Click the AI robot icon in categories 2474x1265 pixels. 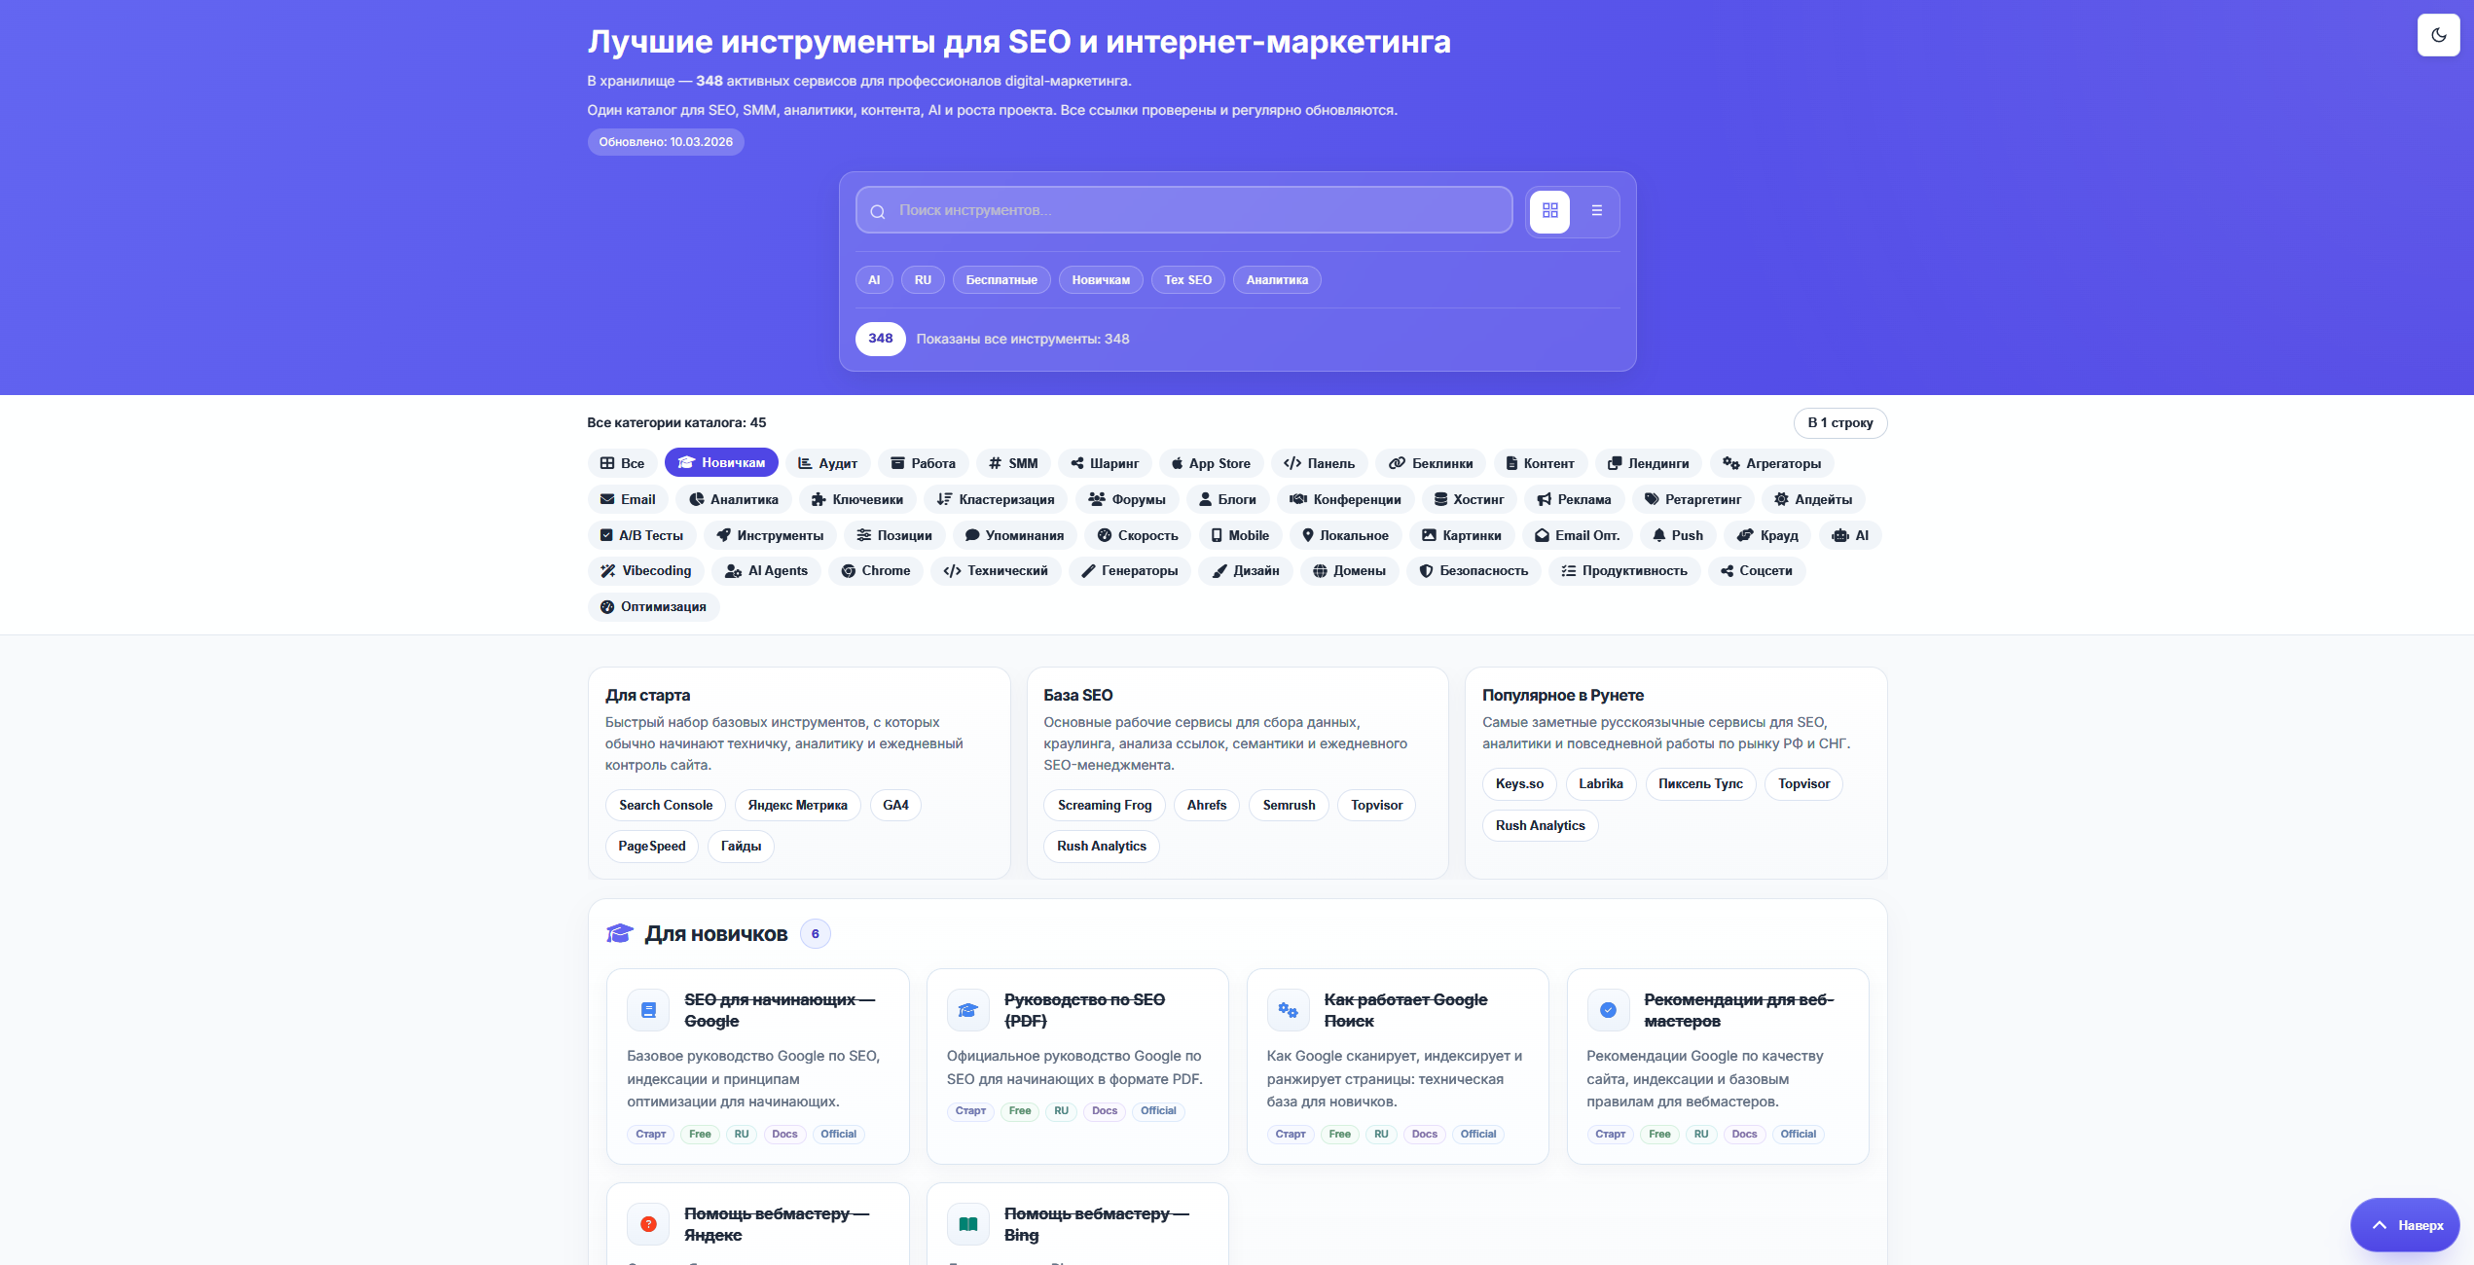[1840, 536]
